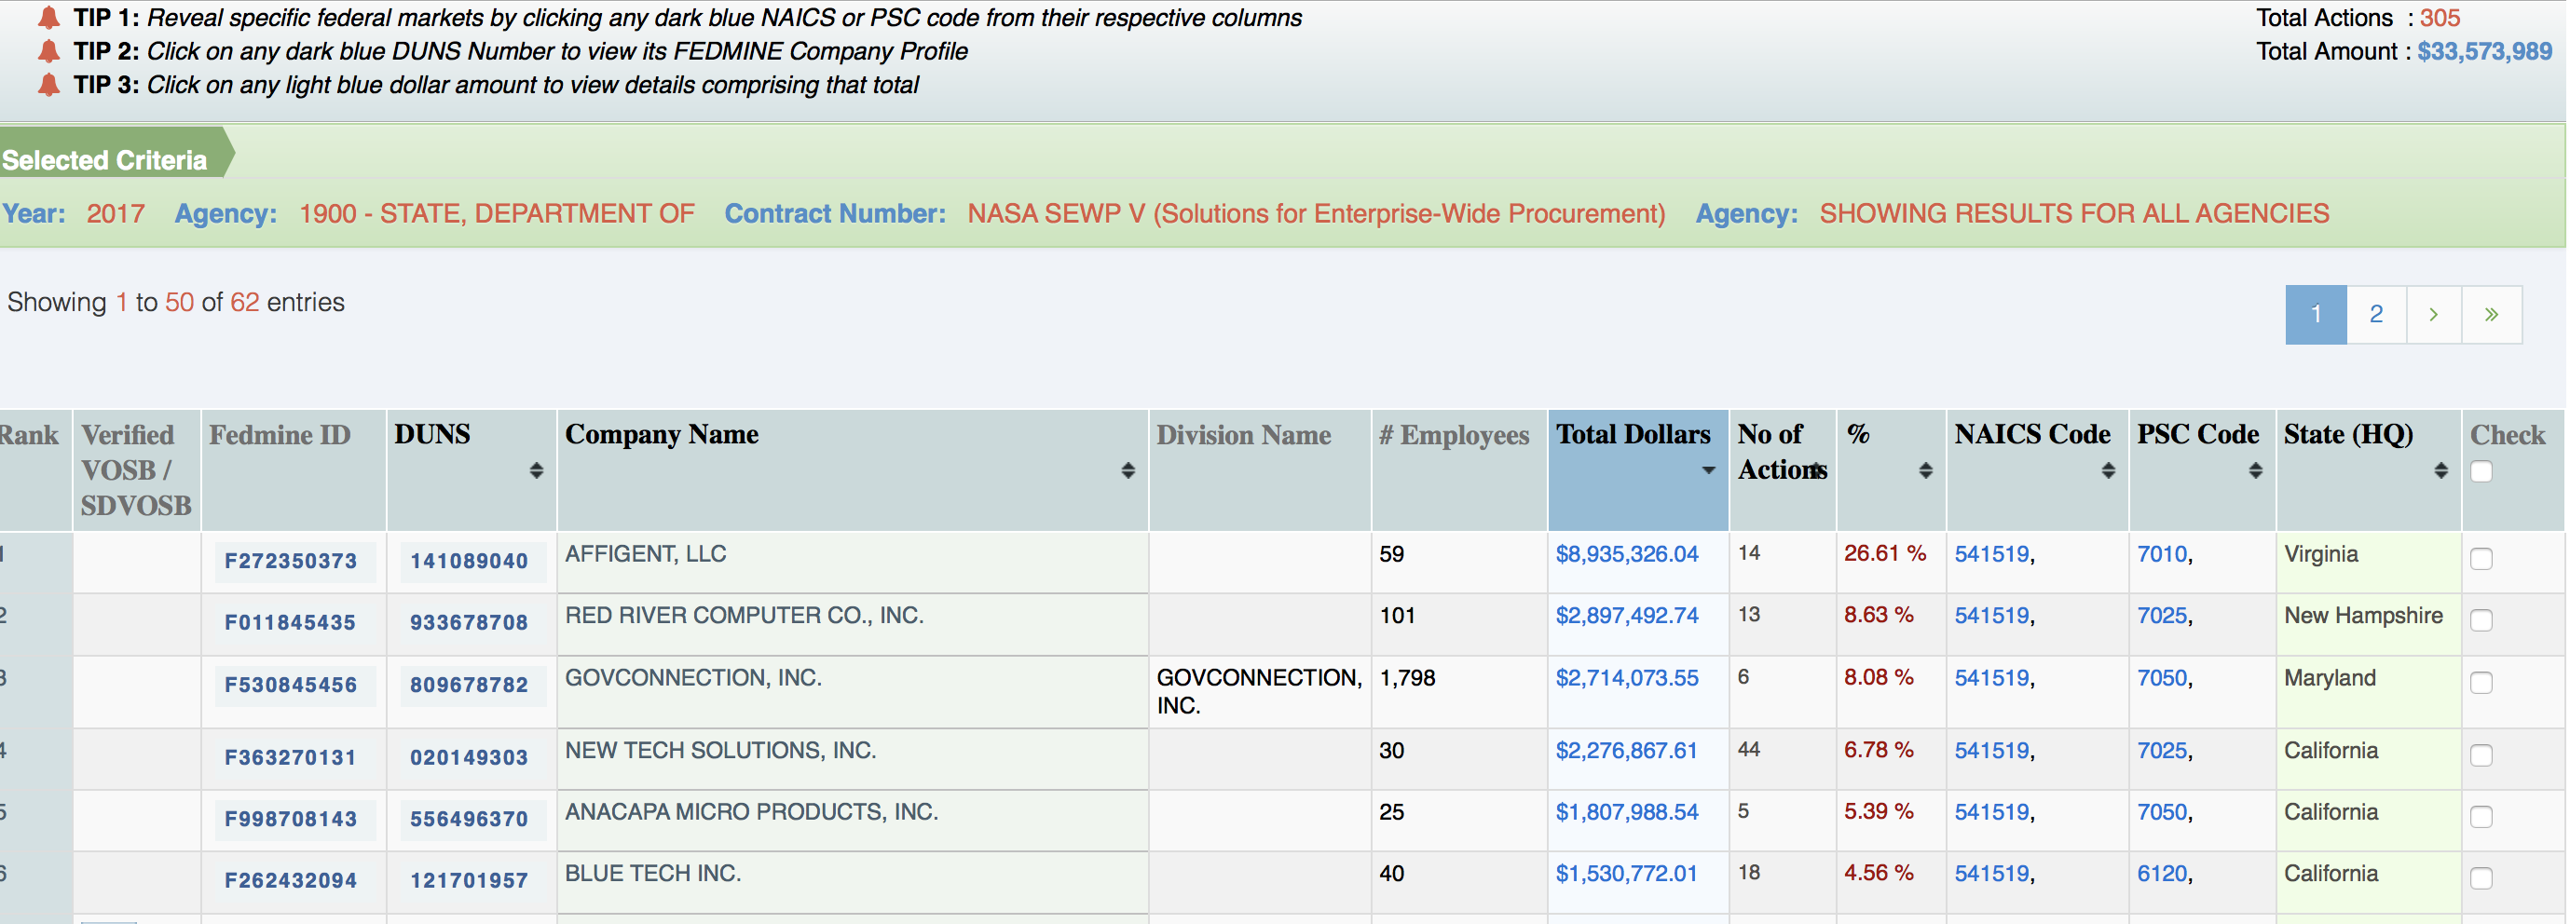
Task: Open NAICS 541519 in RED RIVER row
Action: 1991,616
